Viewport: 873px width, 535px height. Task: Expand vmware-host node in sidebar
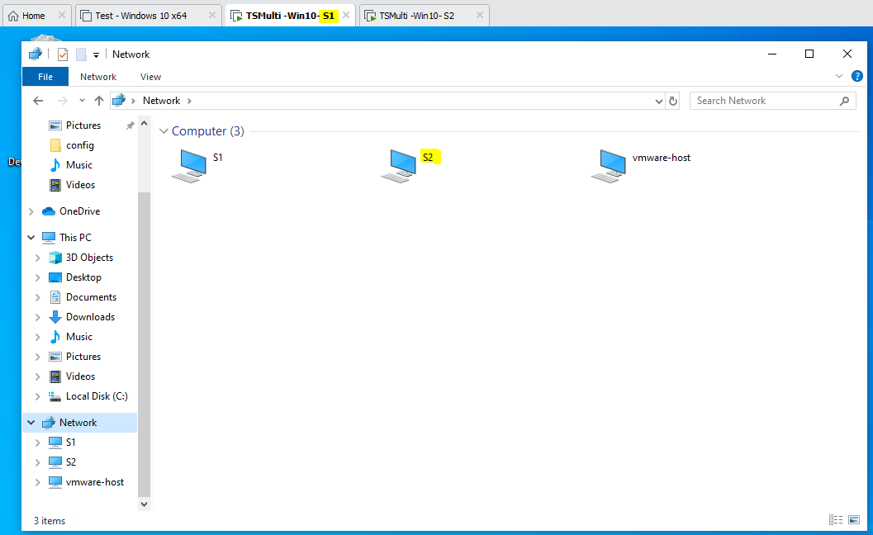38,482
